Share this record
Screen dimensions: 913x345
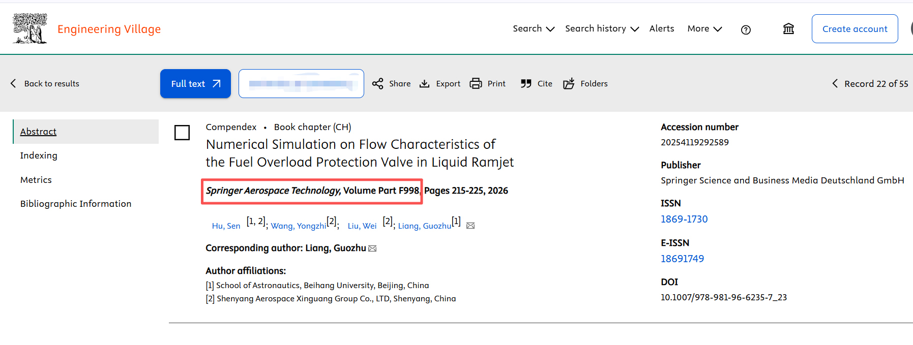coord(391,84)
